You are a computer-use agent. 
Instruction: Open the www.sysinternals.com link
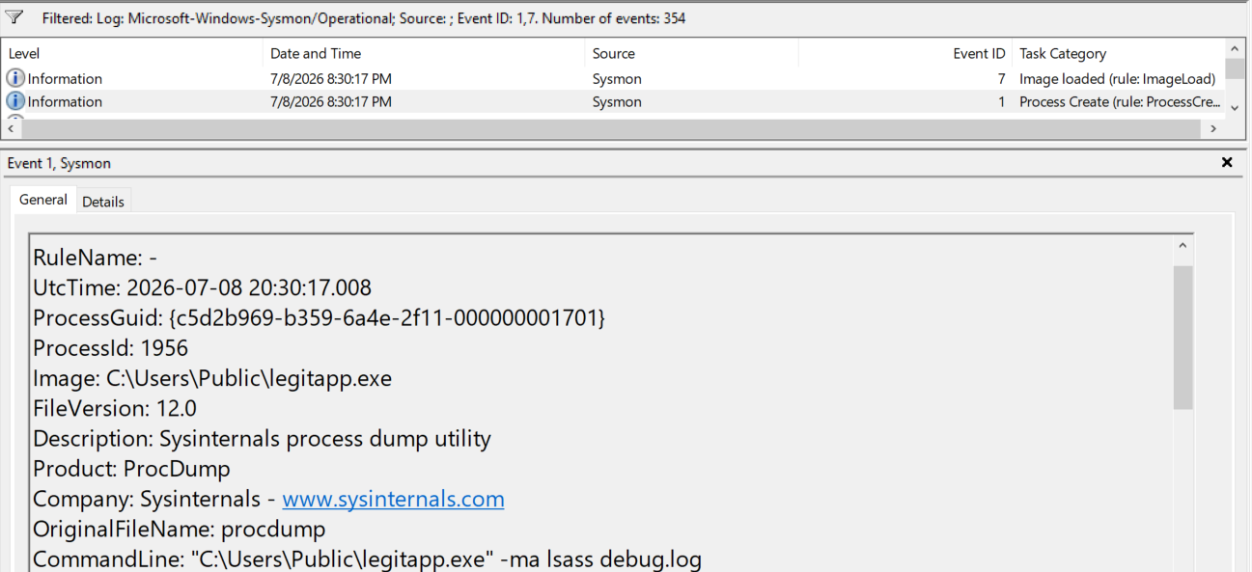coord(393,499)
